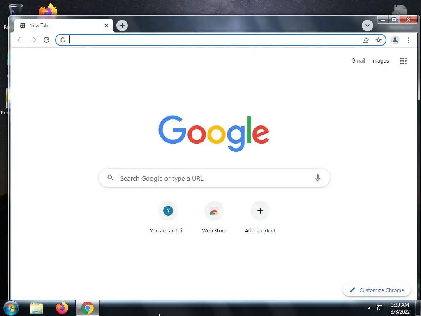
Task: Click the Google icon in address bar
Action: tap(63, 40)
